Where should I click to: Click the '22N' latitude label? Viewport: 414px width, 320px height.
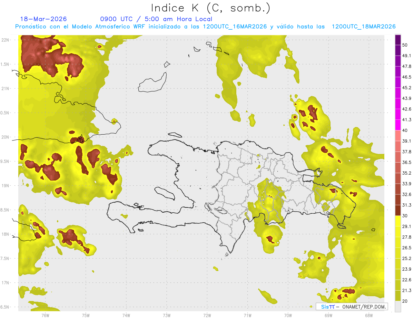(x=6, y=40)
